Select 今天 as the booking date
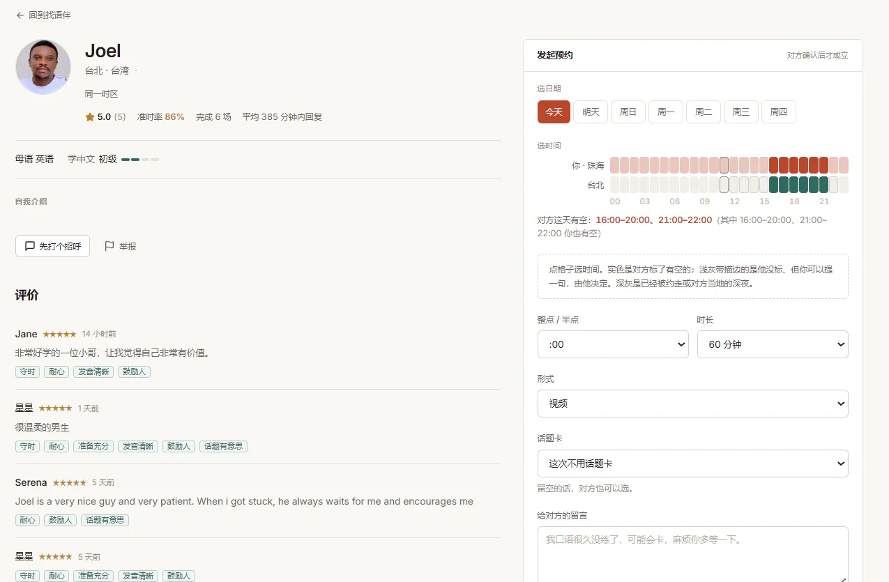 (x=554, y=112)
